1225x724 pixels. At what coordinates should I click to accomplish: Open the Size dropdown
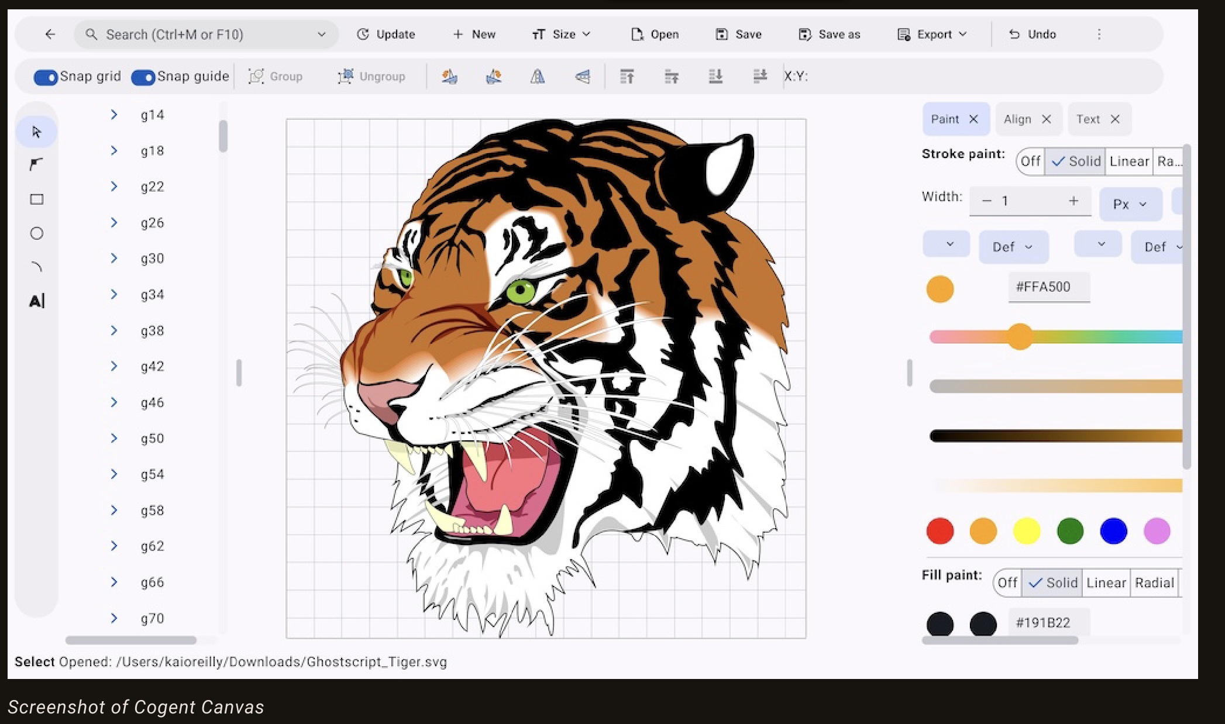coord(562,35)
